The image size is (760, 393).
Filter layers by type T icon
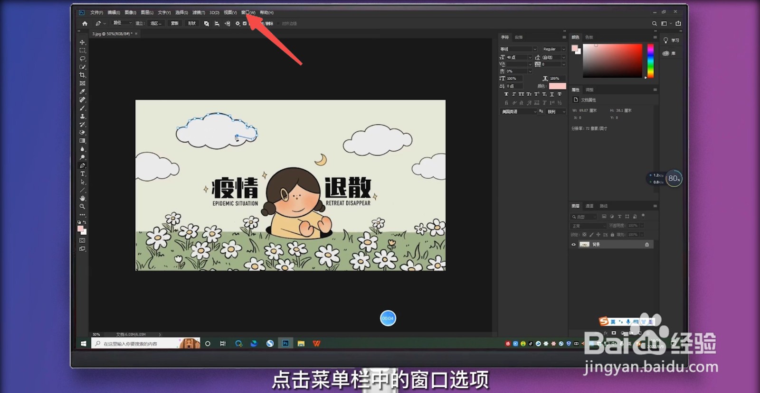[619, 216]
